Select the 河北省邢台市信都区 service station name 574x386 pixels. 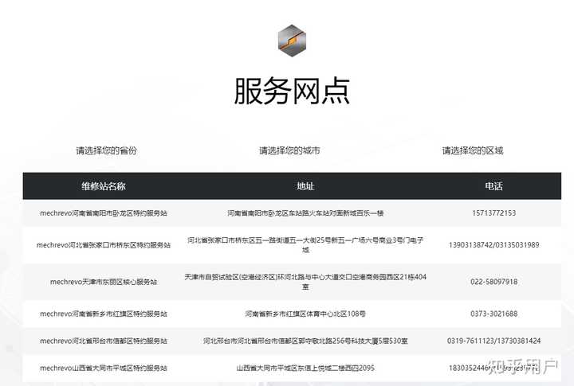click(x=104, y=341)
